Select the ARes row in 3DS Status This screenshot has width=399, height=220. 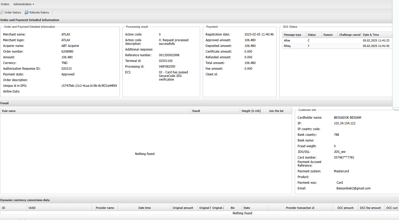pos(287,40)
